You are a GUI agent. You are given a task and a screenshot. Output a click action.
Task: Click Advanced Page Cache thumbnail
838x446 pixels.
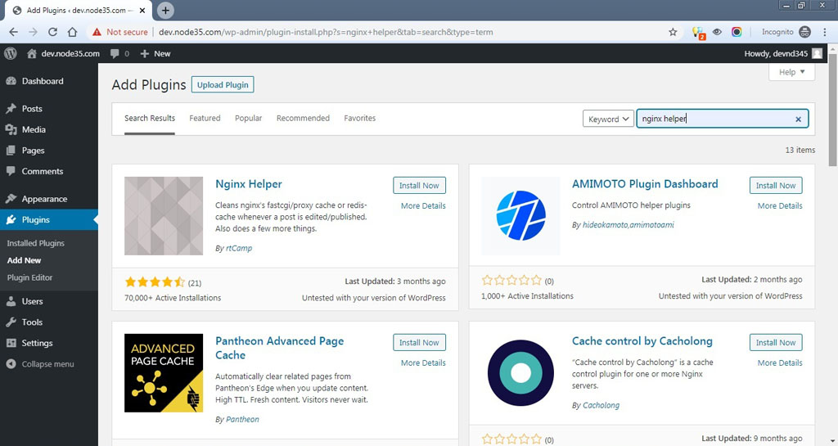click(x=164, y=373)
